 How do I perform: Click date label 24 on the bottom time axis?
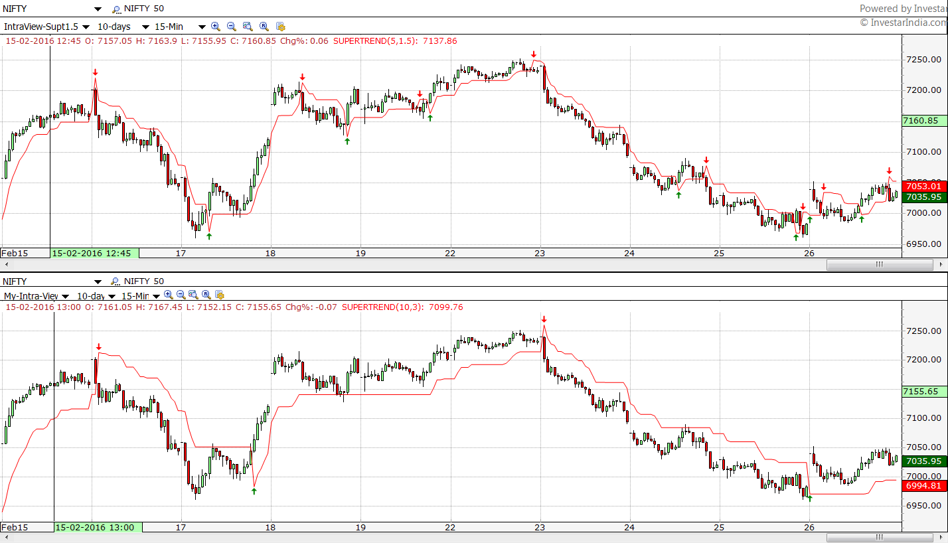click(629, 528)
